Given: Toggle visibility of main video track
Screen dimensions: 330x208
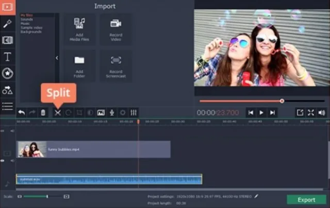Looking at the screenshot, I should click(x=3, y=161).
